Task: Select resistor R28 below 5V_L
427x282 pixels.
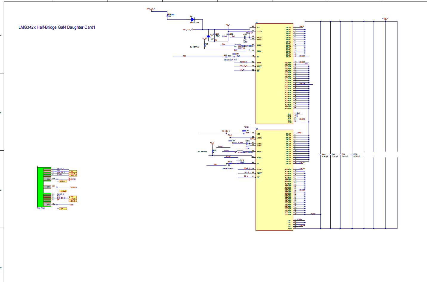Action: pyautogui.click(x=212, y=152)
